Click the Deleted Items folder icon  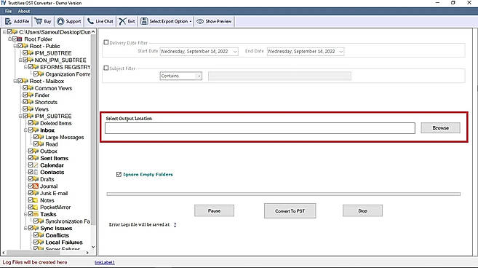point(36,123)
